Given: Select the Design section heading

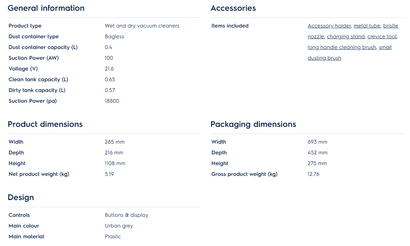Looking at the screenshot, I should tap(21, 197).
